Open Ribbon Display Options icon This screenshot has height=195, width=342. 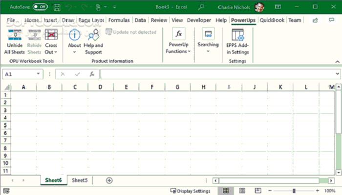[278, 7]
